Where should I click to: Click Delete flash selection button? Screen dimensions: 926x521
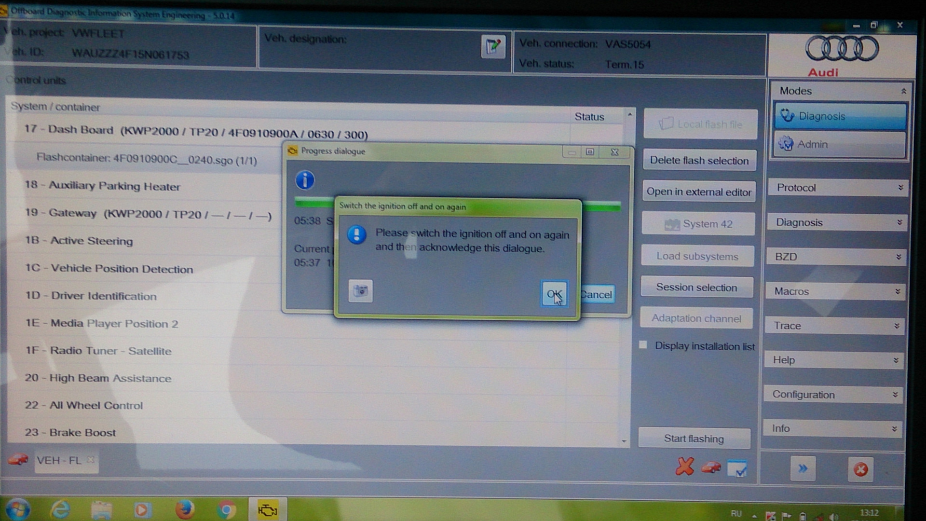pyautogui.click(x=699, y=161)
